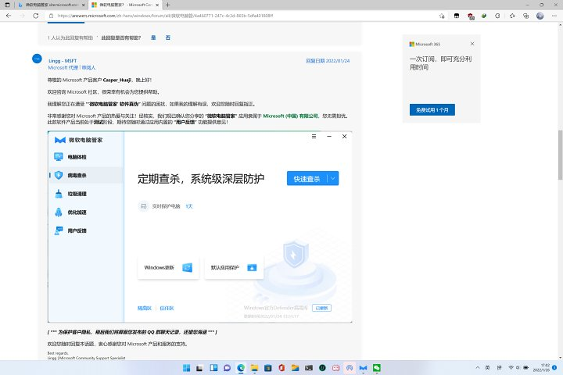
Task: Open Edge settings and more menu
Action: click(554, 16)
